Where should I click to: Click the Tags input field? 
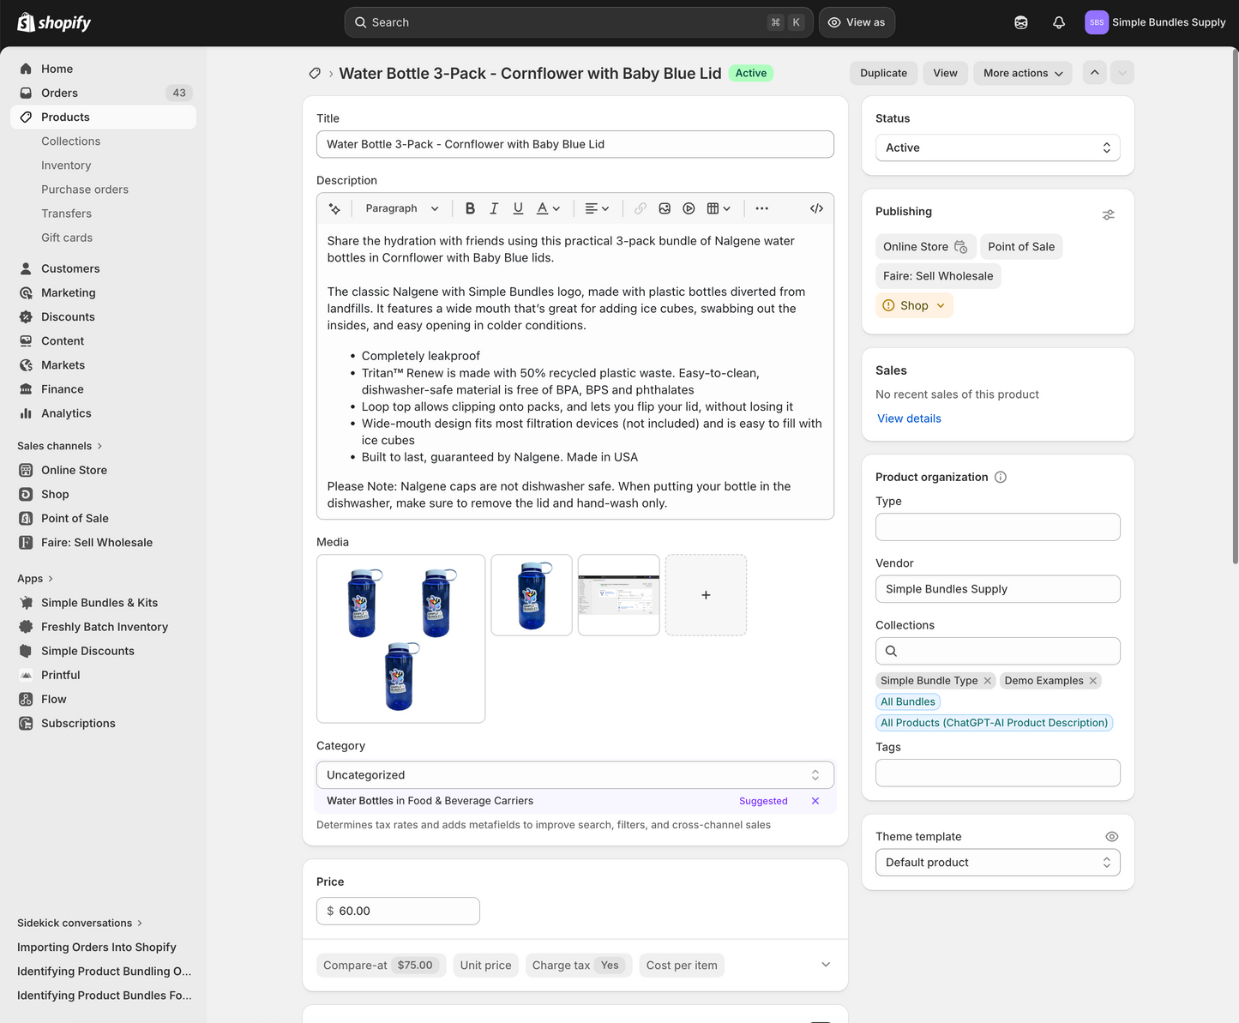click(x=998, y=773)
